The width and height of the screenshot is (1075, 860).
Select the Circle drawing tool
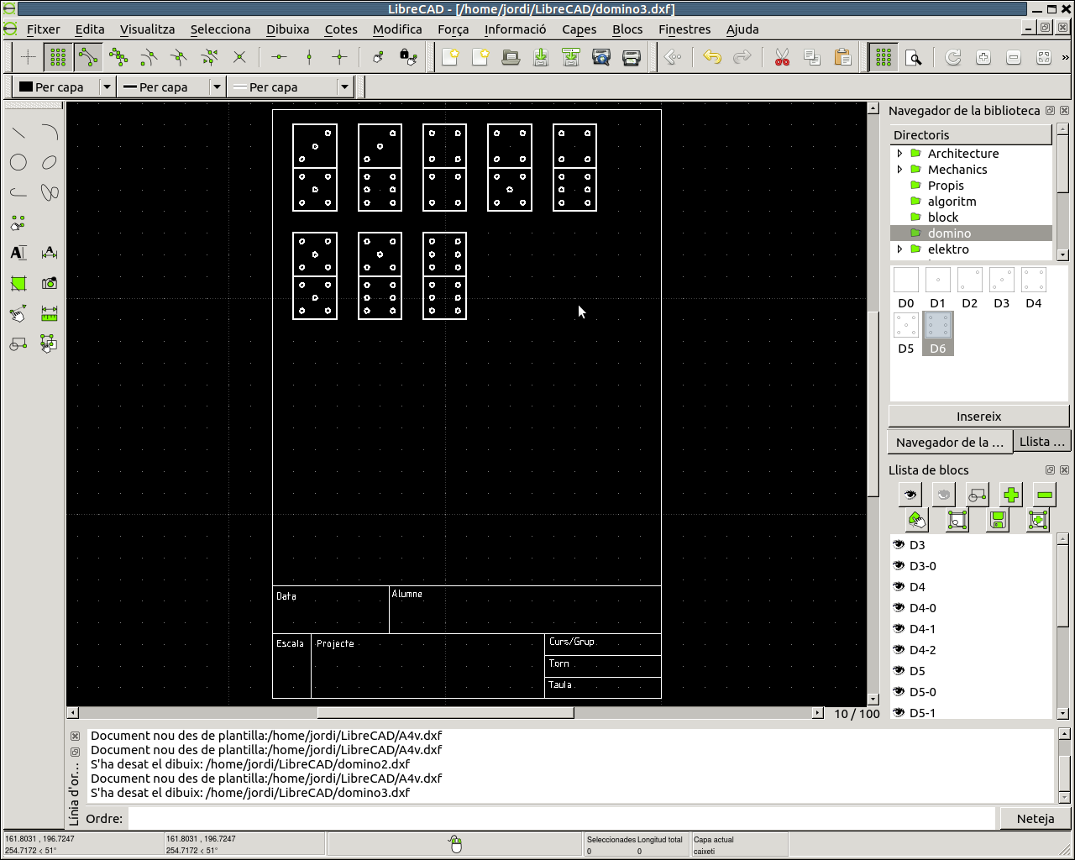click(18, 163)
